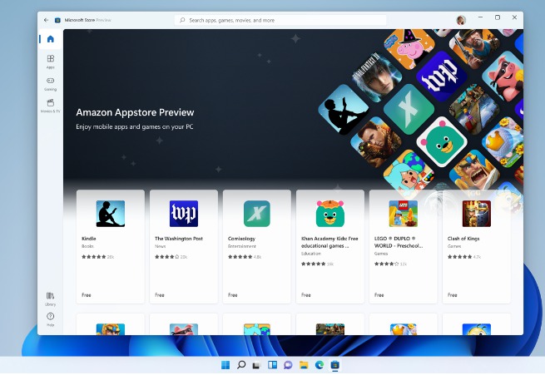Click the star rating on the LEGO DUPLO card
The height and width of the screenshot is (375, 545).
coord(386,264)
